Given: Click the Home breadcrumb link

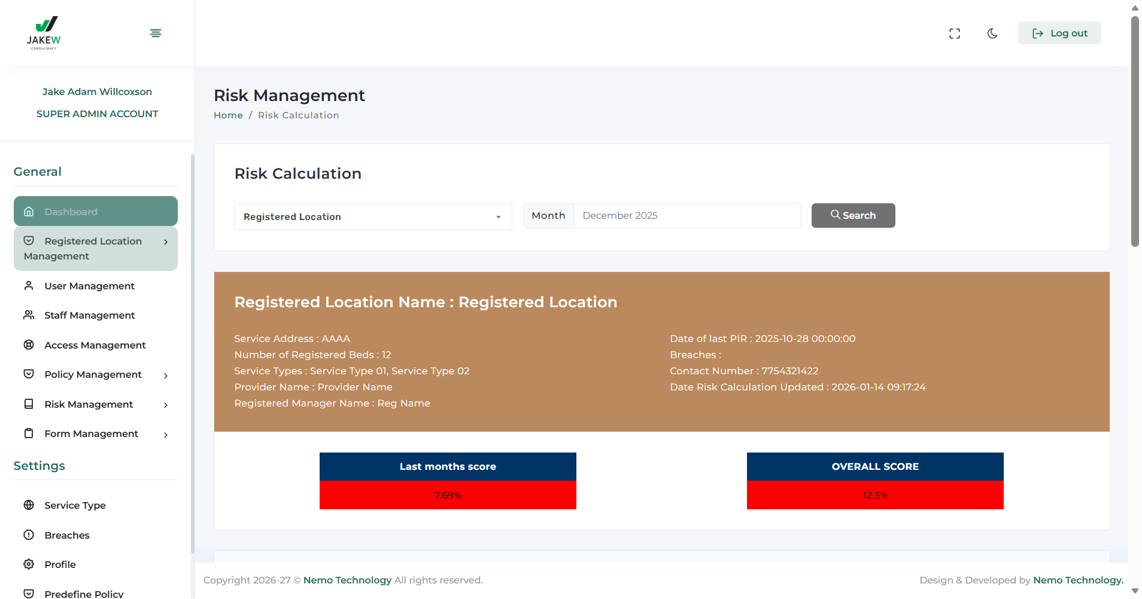Looking at the screenshot, I should coord(228,115).
